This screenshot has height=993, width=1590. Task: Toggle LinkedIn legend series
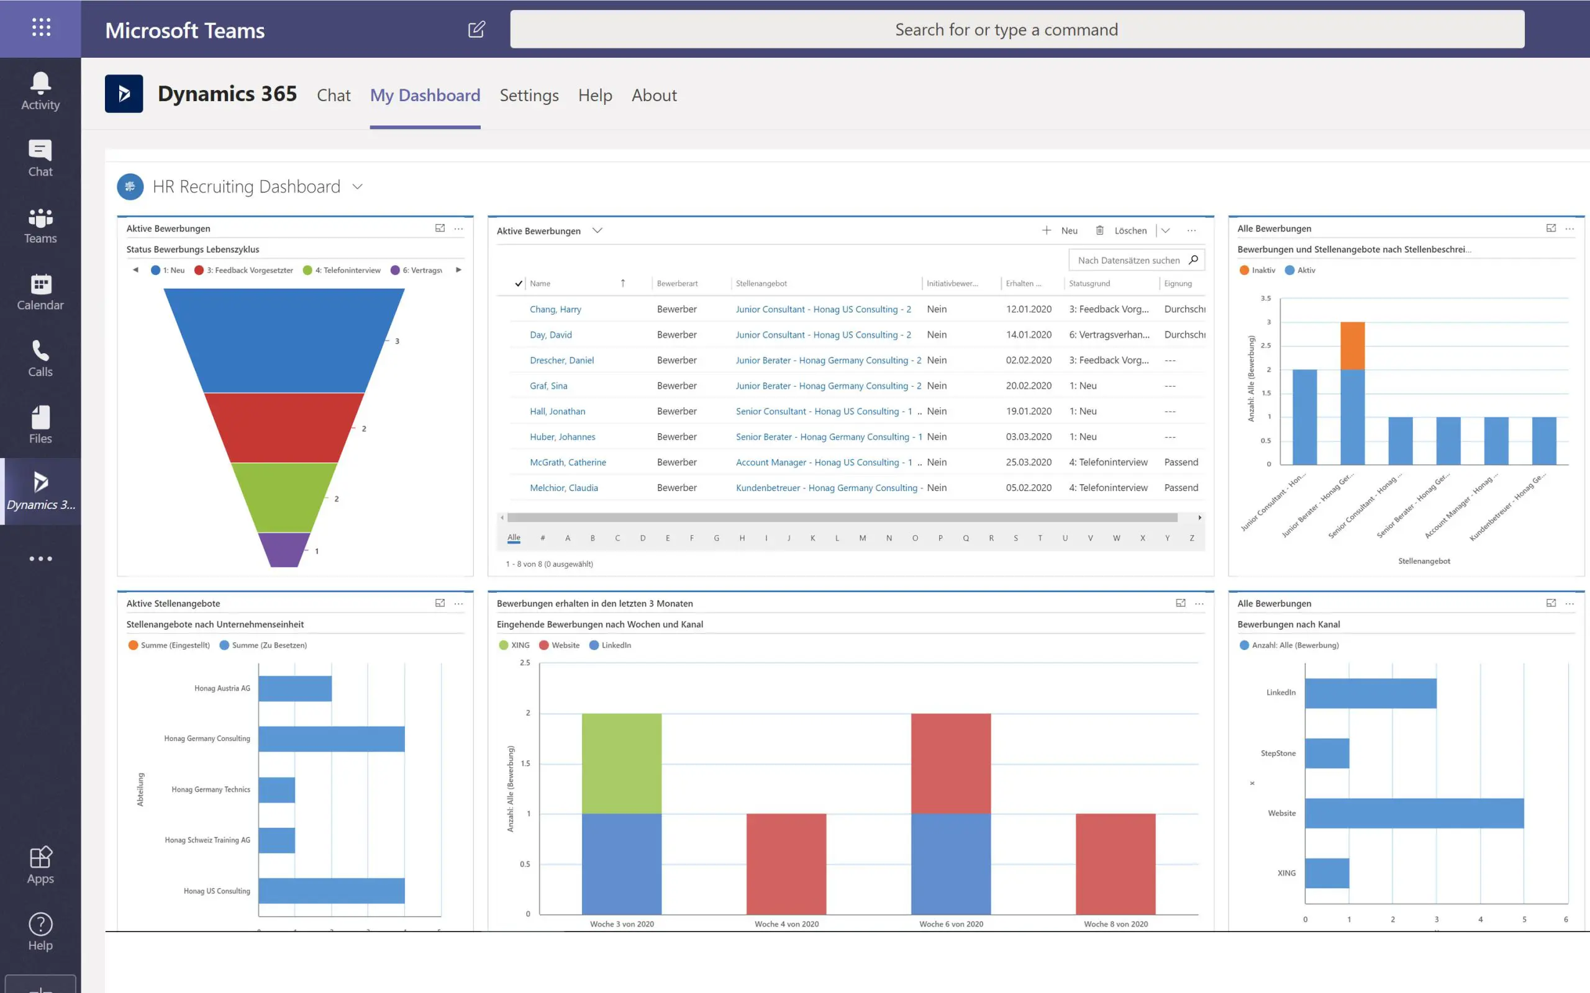tap(611, 645)
